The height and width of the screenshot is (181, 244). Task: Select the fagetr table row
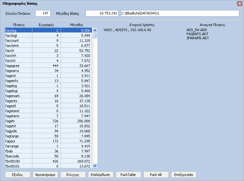coord(48,121)
